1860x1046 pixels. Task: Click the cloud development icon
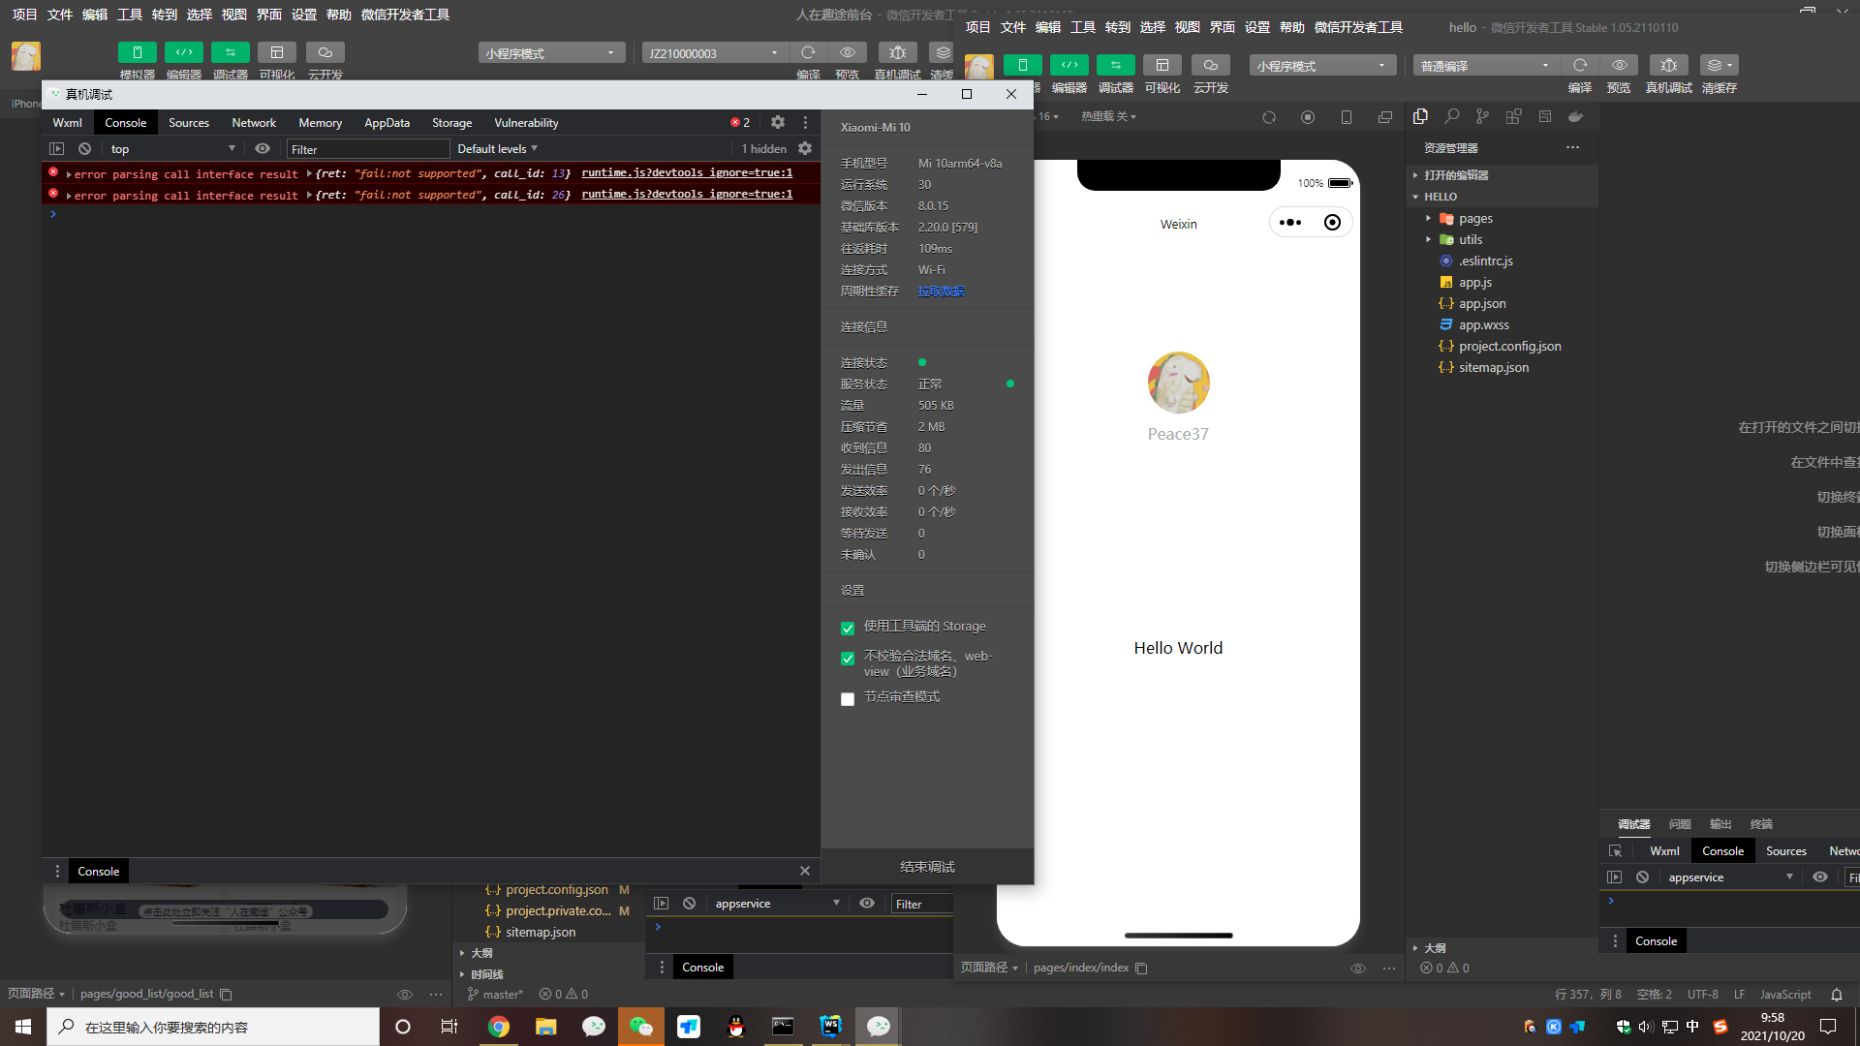tap(1210, 65)
